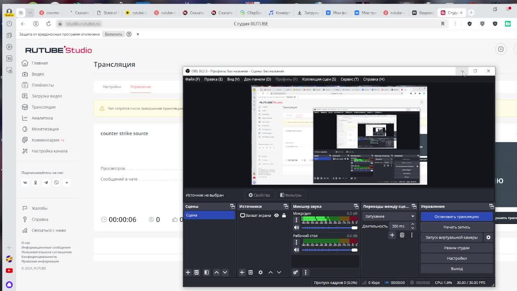Add a new source in Sources dock

pos(242,272)
